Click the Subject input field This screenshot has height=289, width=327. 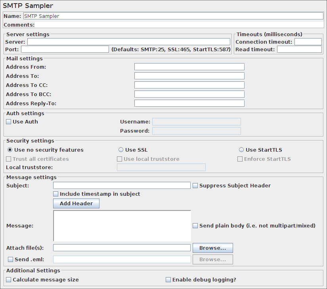tap(122, 185)
